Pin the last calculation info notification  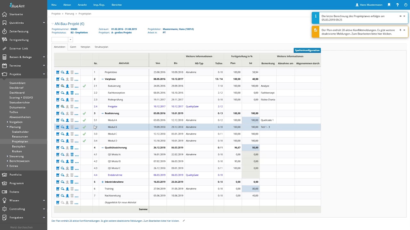coord(400,16)
